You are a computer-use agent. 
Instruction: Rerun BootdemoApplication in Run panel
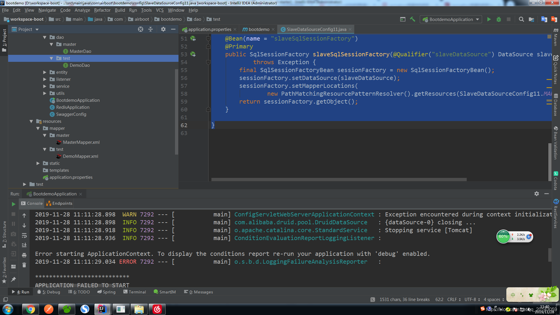click(13, 204)
